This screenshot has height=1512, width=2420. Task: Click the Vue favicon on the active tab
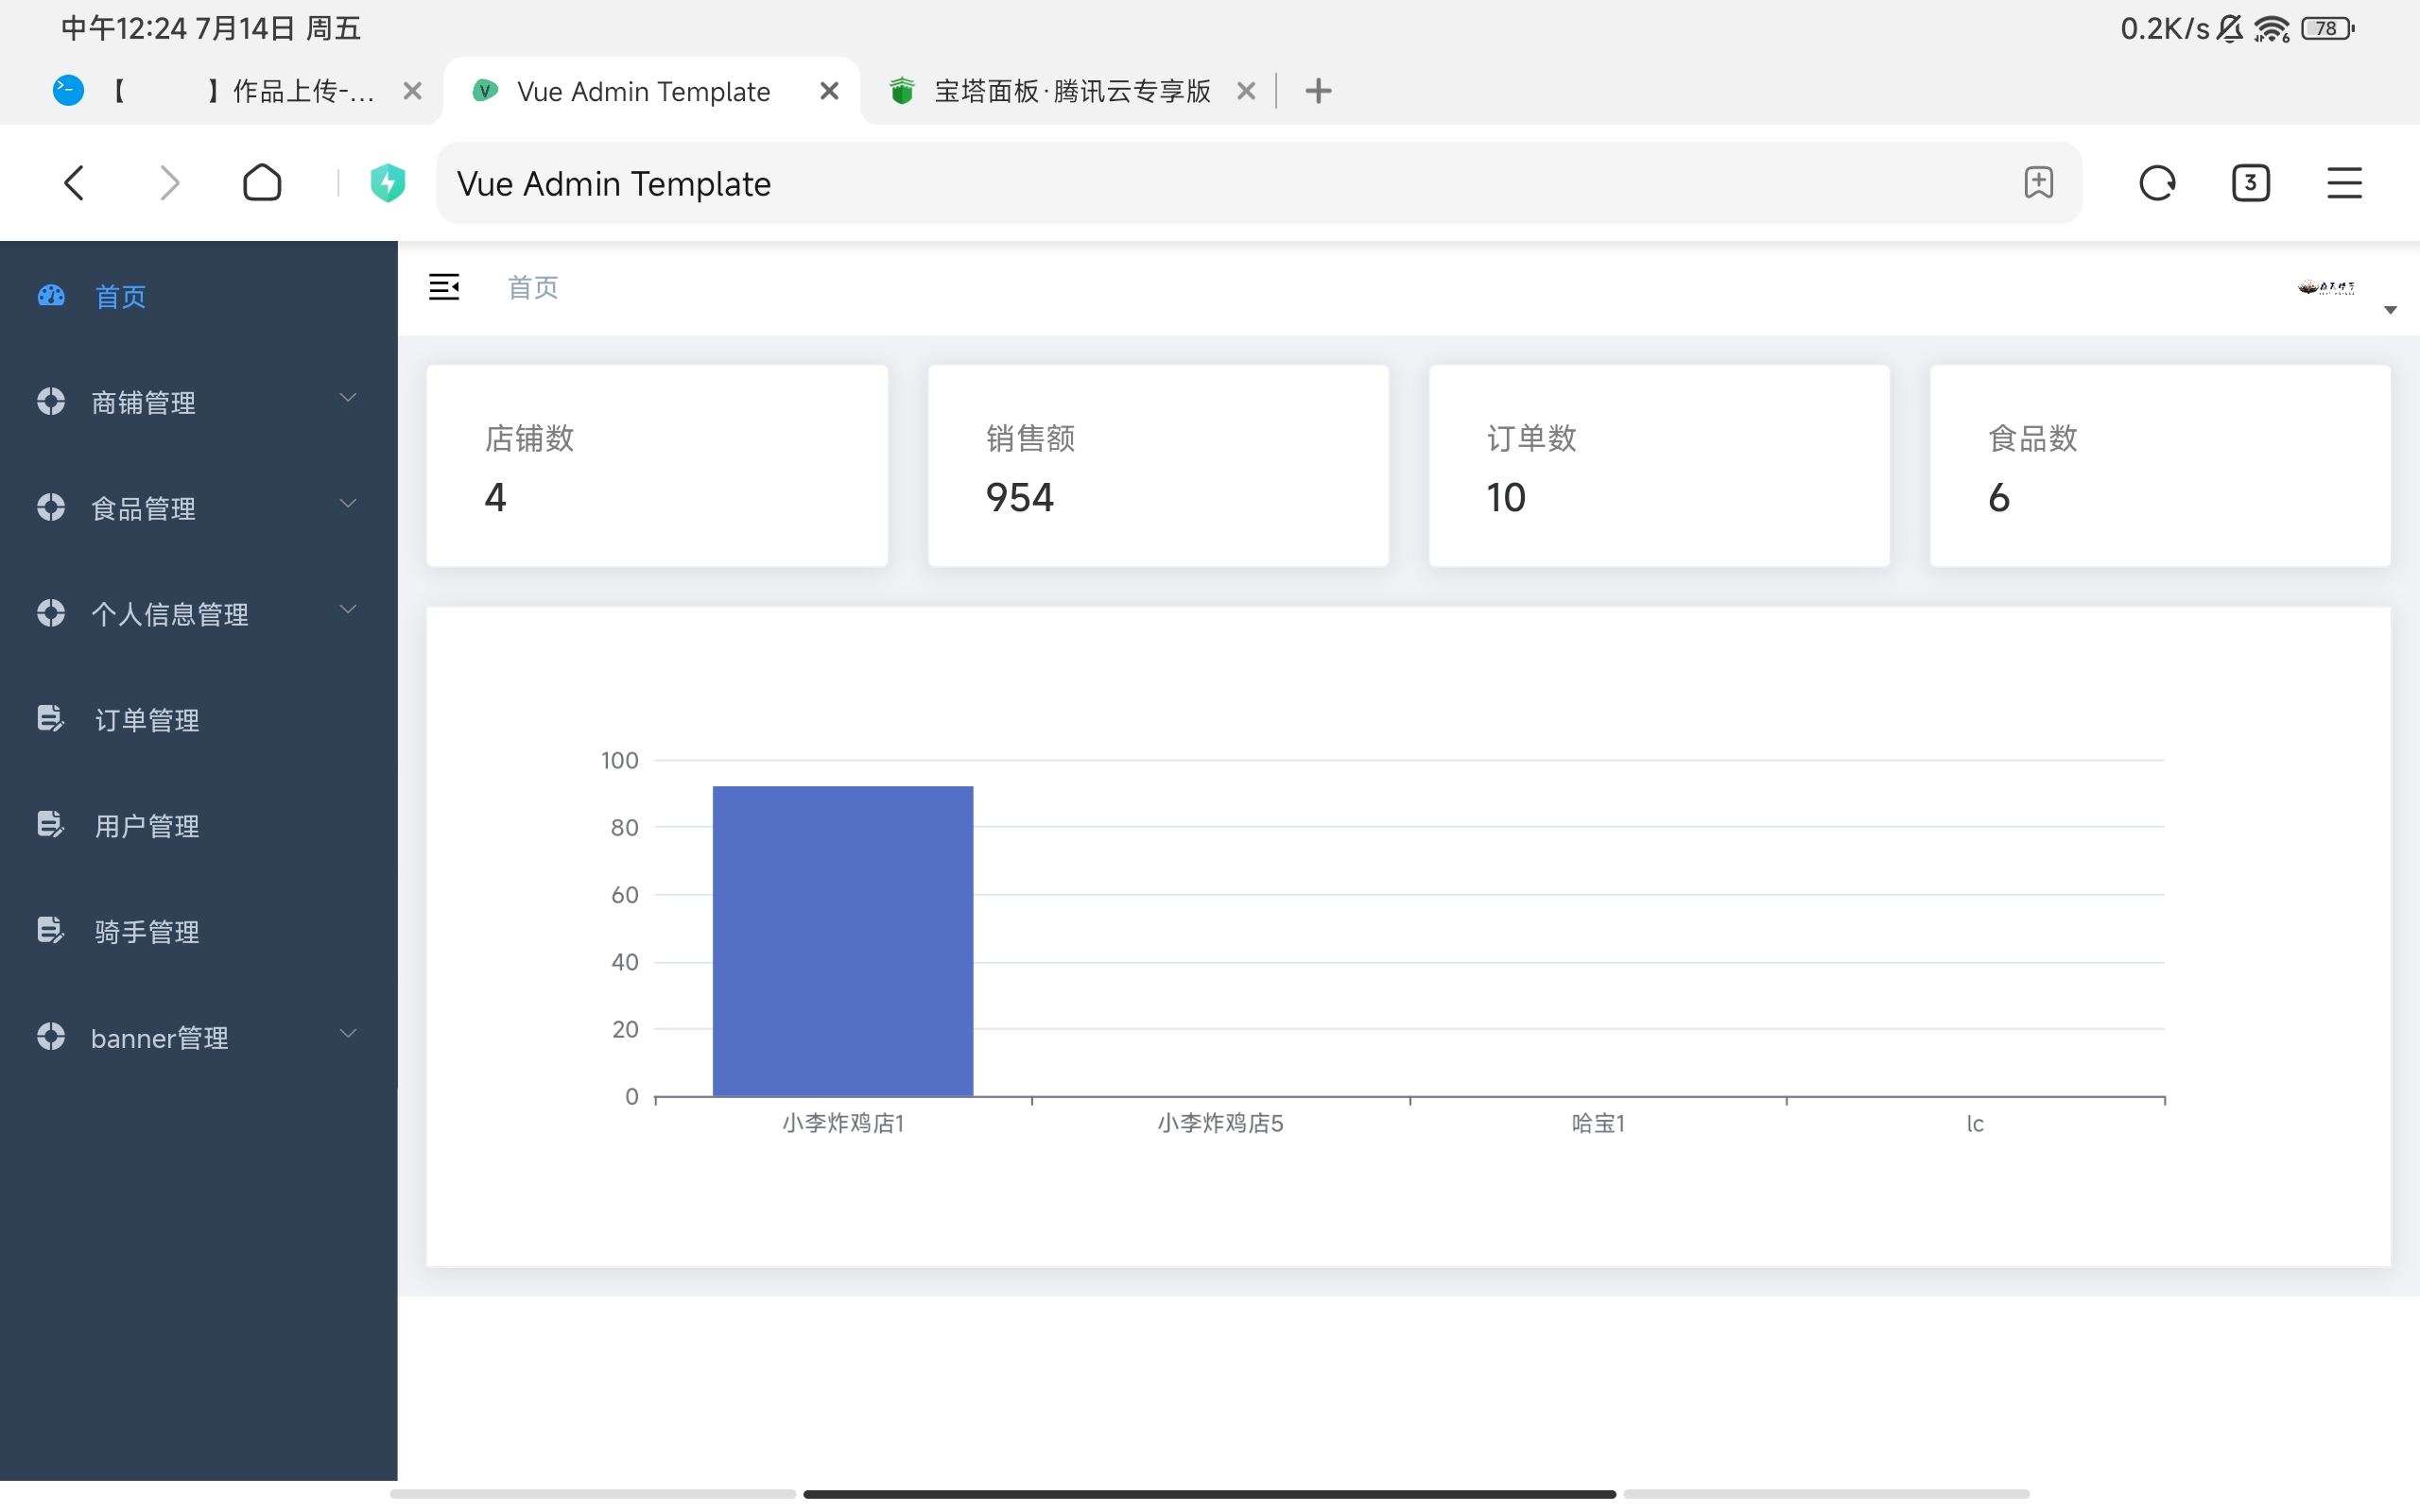pos(486,91)
